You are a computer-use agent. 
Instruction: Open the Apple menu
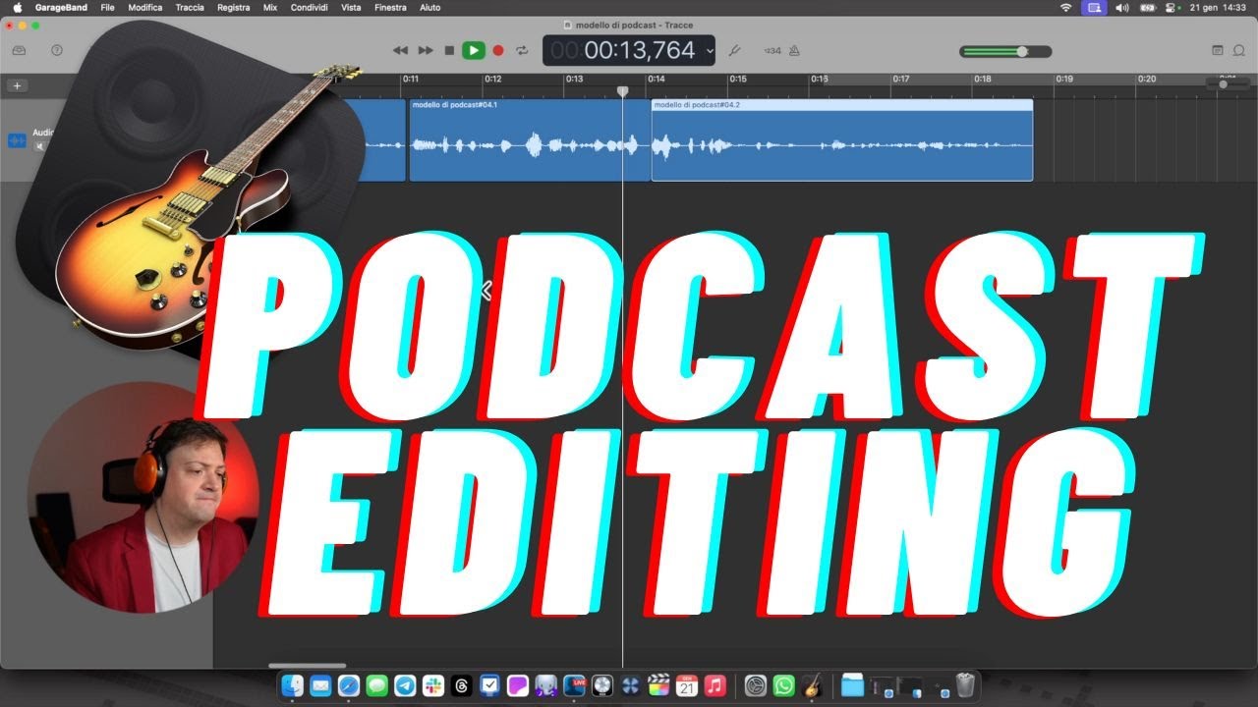point(17,7)
